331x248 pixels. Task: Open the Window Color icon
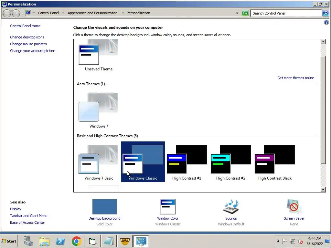pyautogui.click(x=168, y=206)
